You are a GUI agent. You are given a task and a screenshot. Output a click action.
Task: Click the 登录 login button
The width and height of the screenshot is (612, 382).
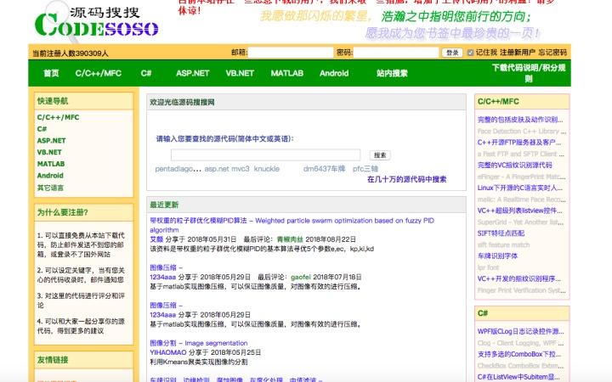(452, 53)
